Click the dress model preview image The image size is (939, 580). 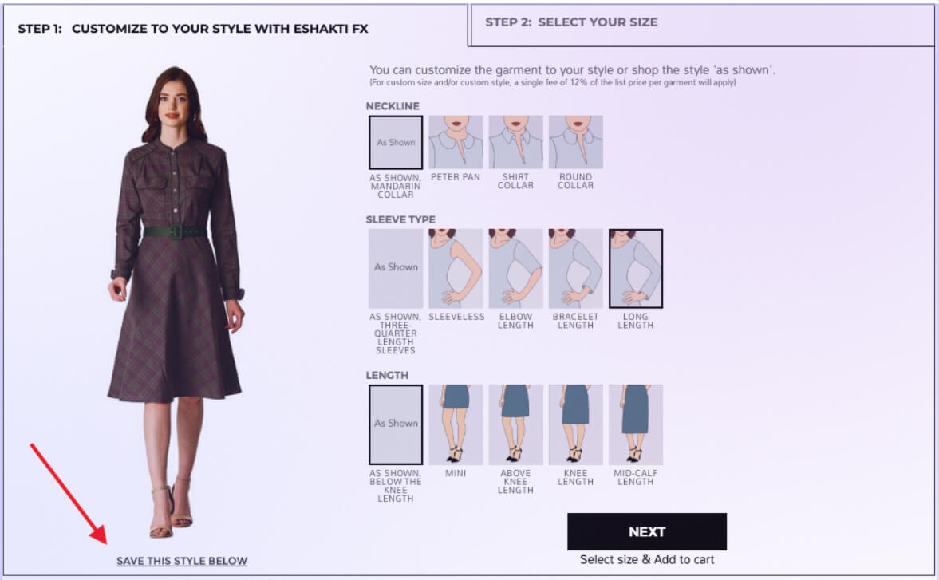176,302
